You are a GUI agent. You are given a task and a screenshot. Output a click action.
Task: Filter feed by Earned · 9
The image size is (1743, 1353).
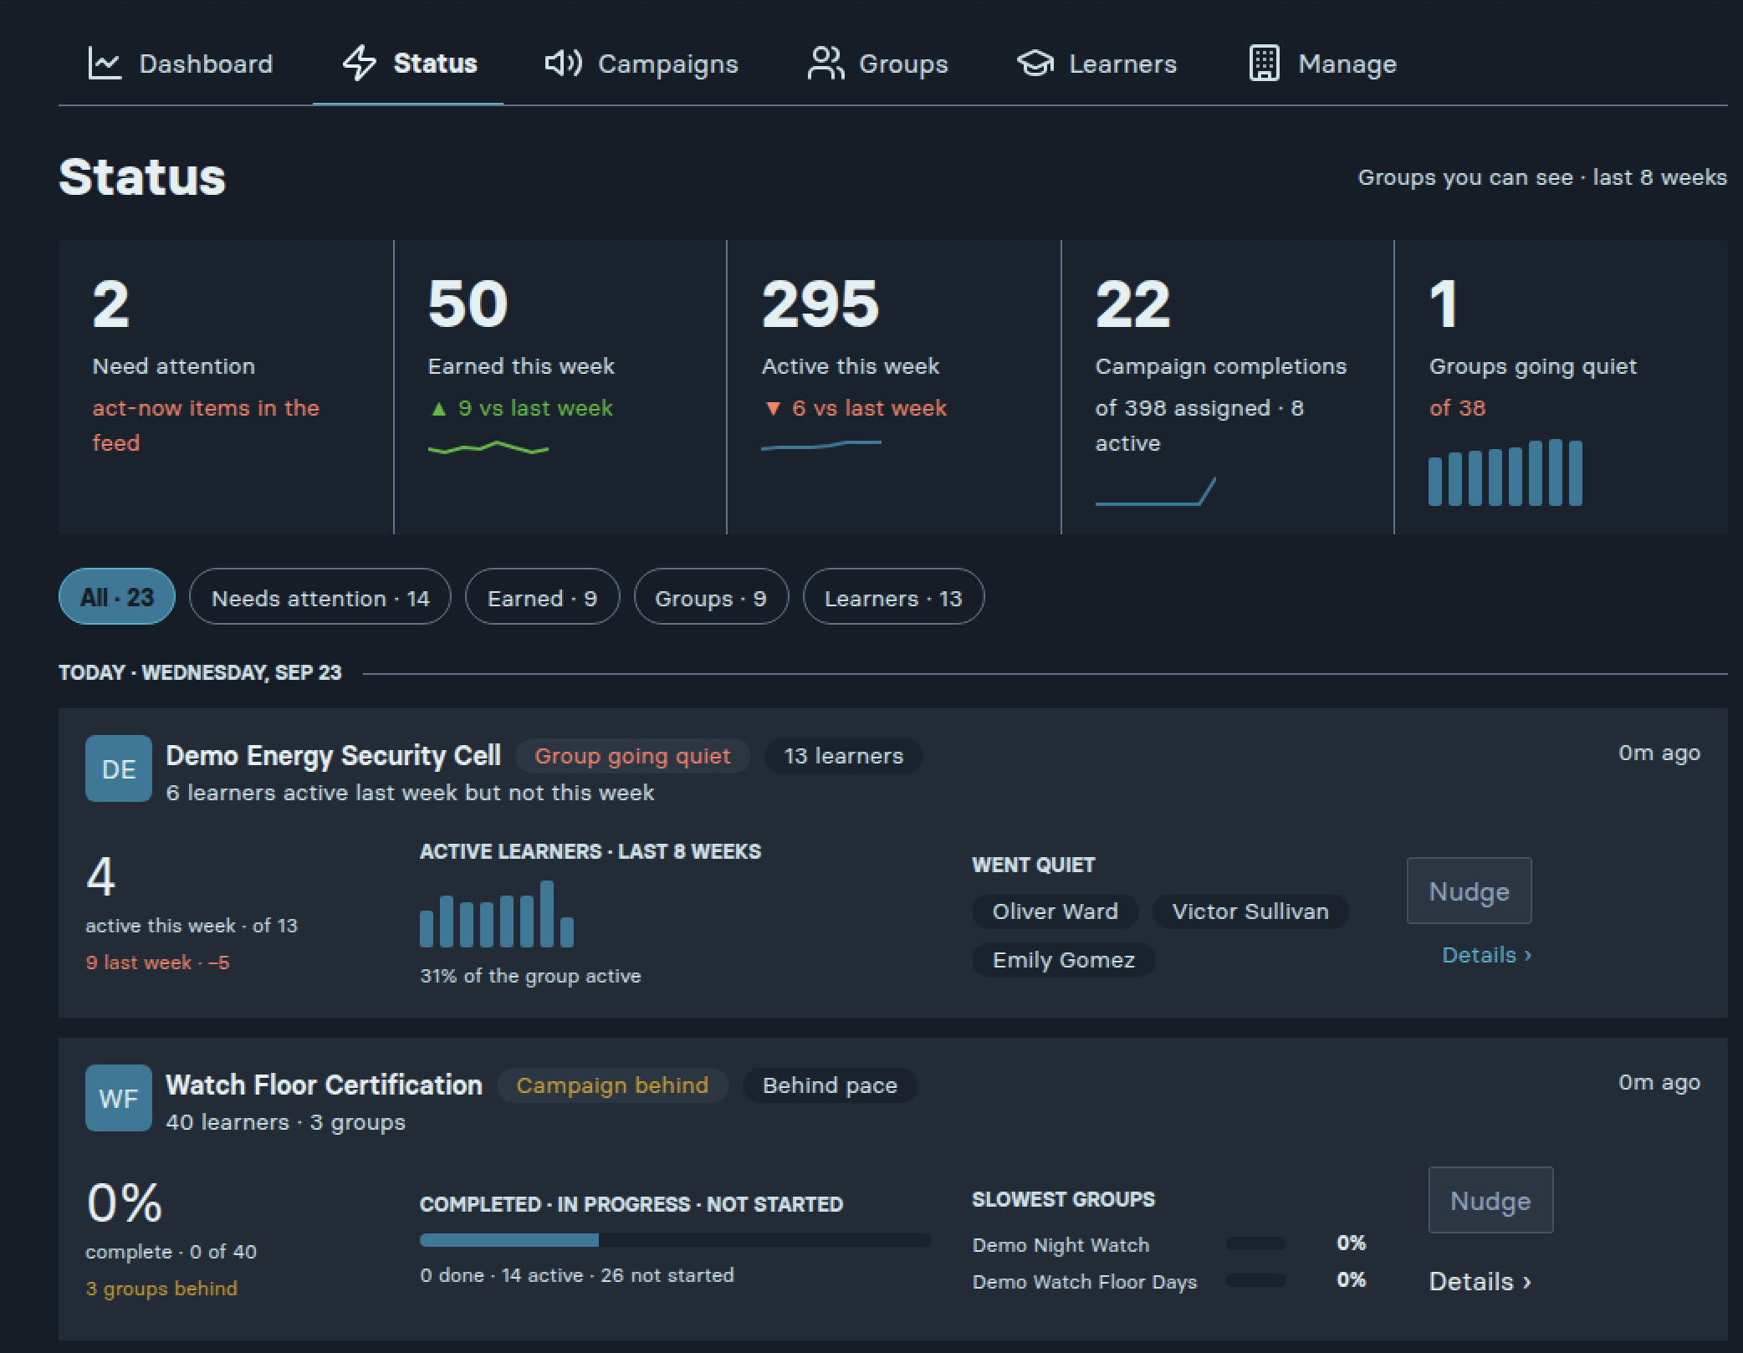tap(542, 597)
